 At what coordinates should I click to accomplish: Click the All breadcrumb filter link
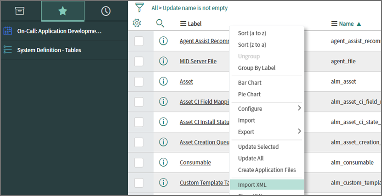pos(154,8)
